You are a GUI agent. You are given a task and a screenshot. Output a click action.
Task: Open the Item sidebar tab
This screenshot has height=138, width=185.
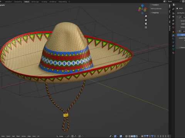[170, 6]
